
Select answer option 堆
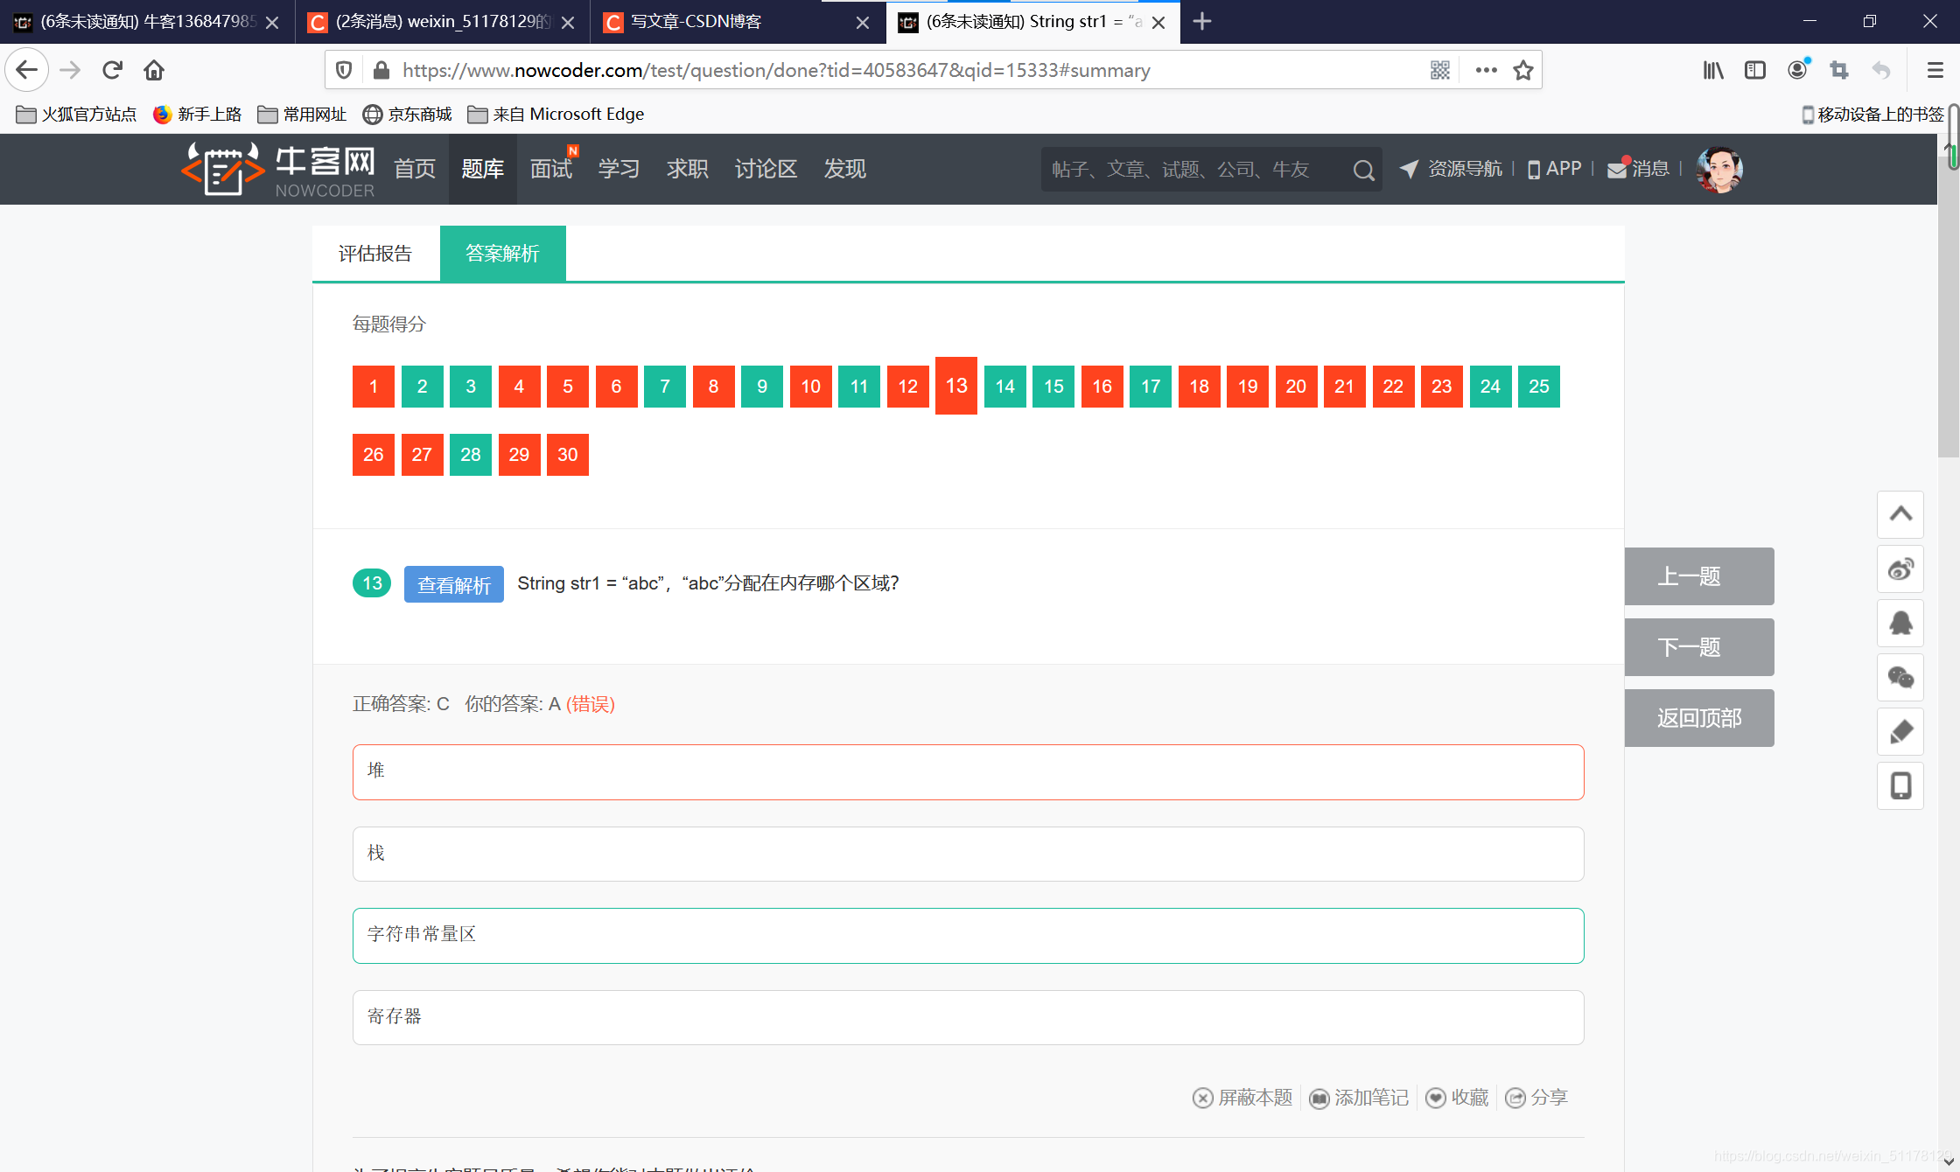coord(969,772)
